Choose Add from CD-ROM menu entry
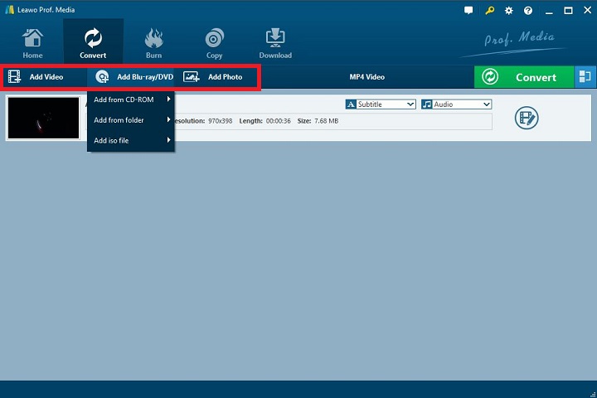The image size is (597, 398). click(131, 99)
